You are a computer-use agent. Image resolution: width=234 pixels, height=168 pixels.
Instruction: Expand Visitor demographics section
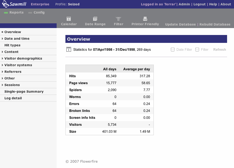coord(23,58)
